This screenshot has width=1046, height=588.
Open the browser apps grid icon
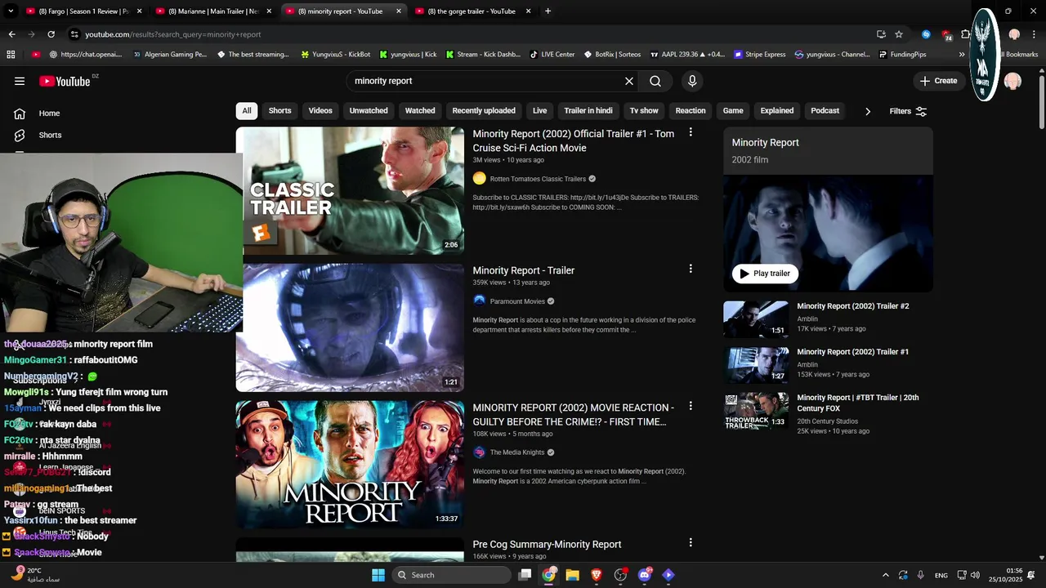11,55
